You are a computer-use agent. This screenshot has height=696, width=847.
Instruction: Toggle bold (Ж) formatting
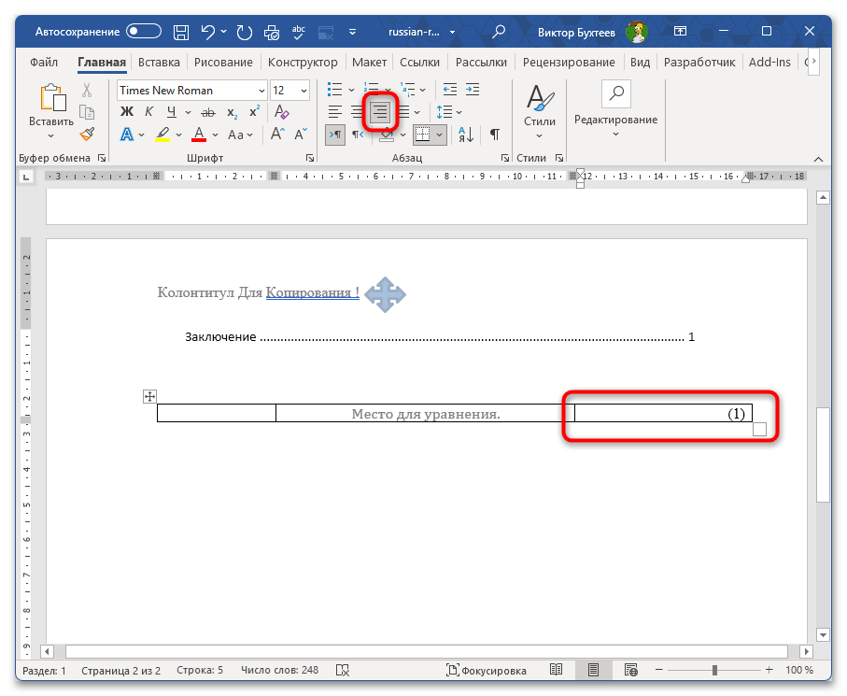coord(126,112)
